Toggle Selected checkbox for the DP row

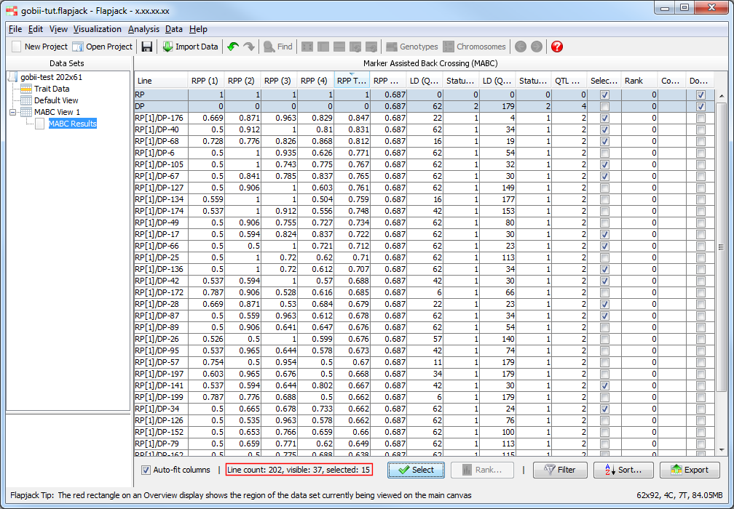605,107
